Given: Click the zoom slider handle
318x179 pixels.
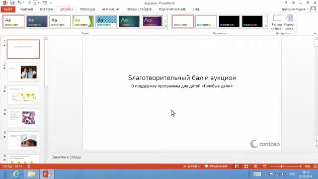Looking at the screenshot, I should (281, 166).
